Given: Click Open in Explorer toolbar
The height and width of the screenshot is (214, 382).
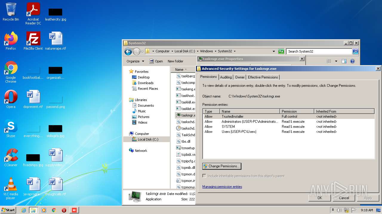Looking at the screenshot, I should click(156, 61).
